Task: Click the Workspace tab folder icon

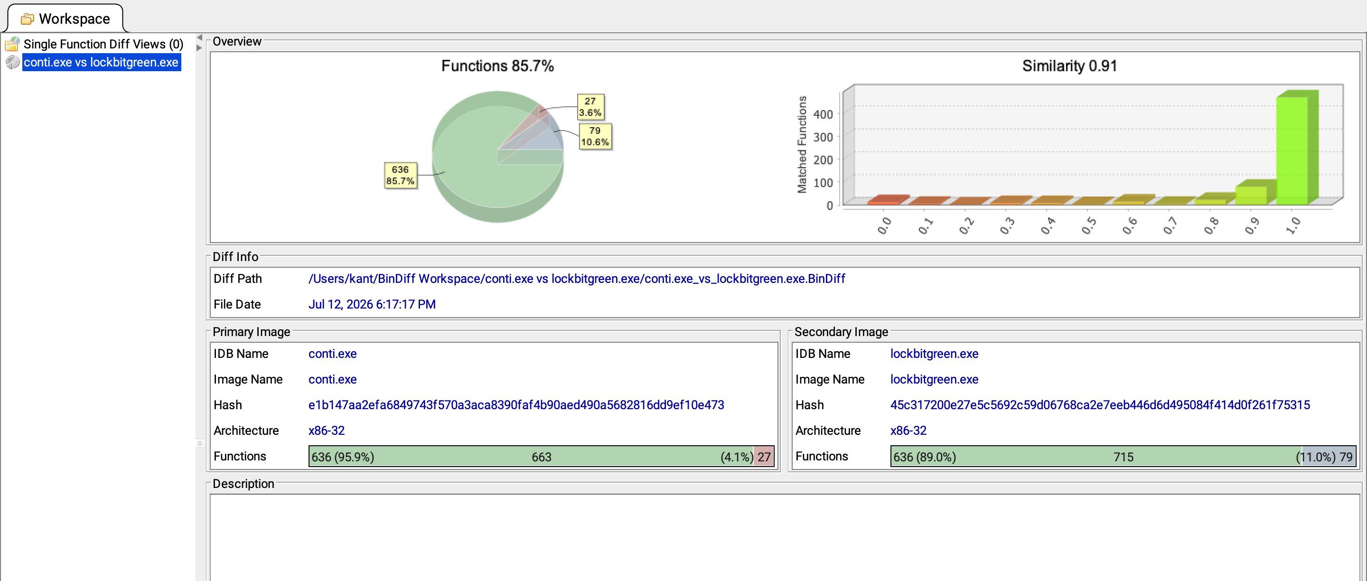Action: [x=27, y=19]
